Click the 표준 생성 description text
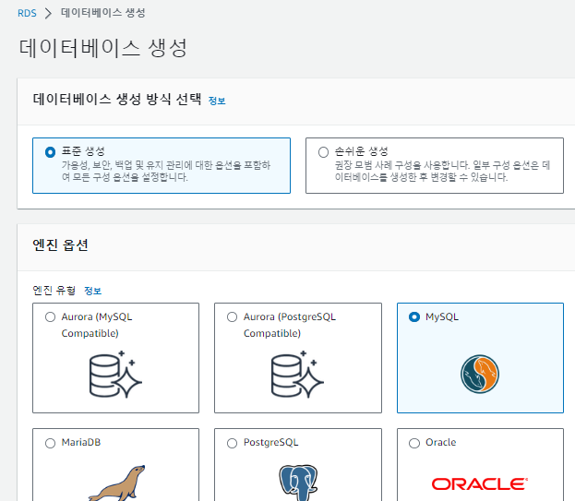 click(166, 172)
